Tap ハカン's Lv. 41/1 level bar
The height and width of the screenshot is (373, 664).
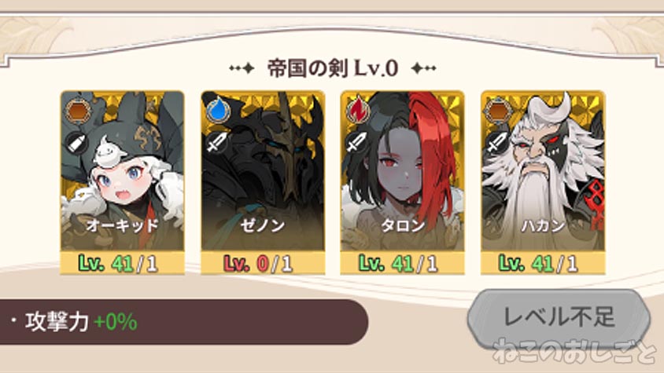543,263
